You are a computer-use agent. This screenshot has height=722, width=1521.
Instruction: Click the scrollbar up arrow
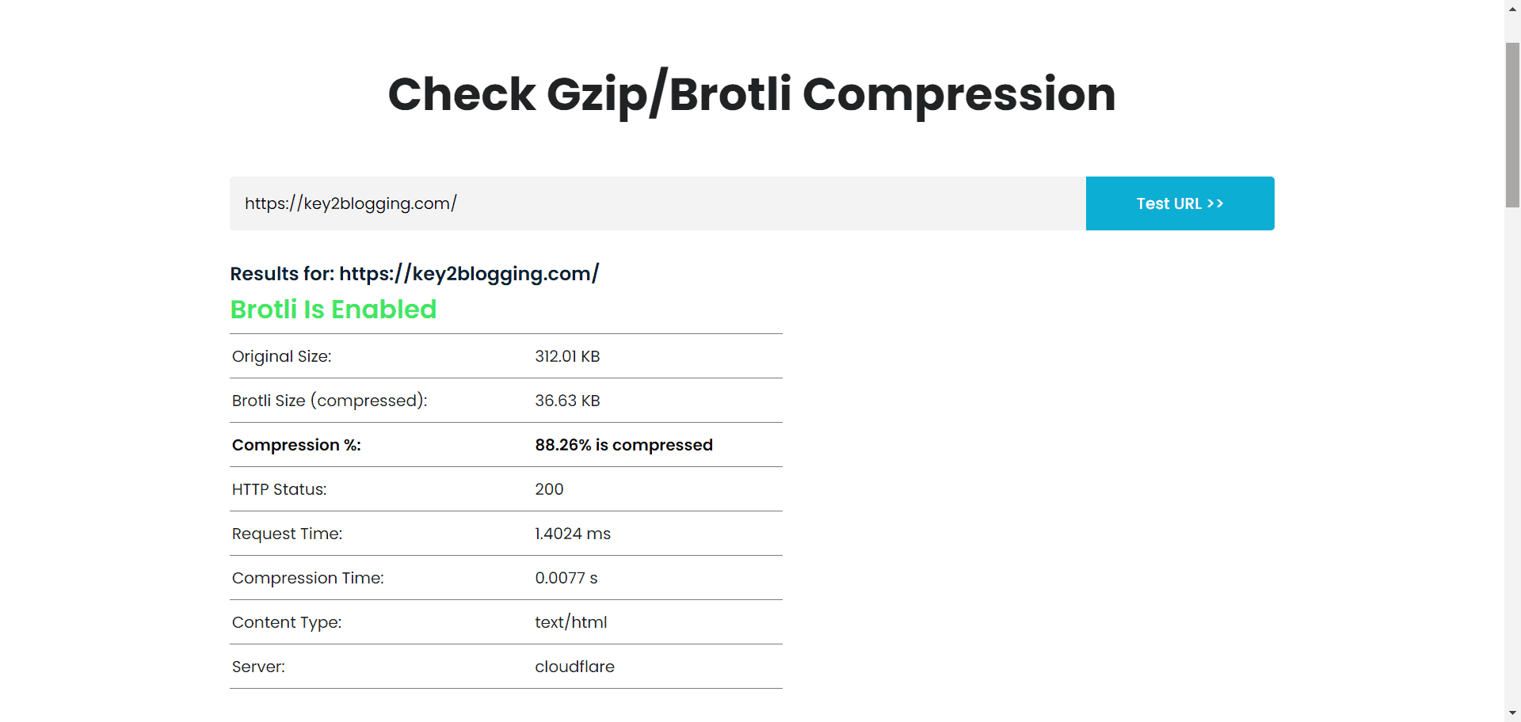coord(1511,9)
